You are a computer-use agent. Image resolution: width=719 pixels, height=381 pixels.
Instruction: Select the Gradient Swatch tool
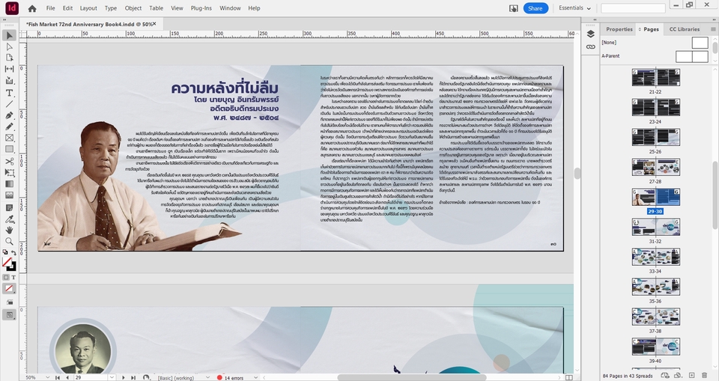(x=10, y=184)
